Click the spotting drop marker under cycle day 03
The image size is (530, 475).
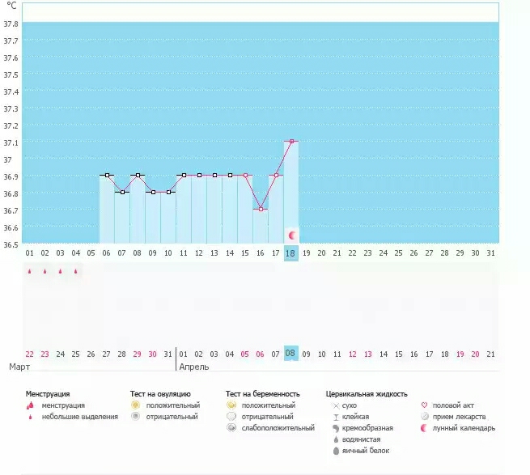coord(60,271)
